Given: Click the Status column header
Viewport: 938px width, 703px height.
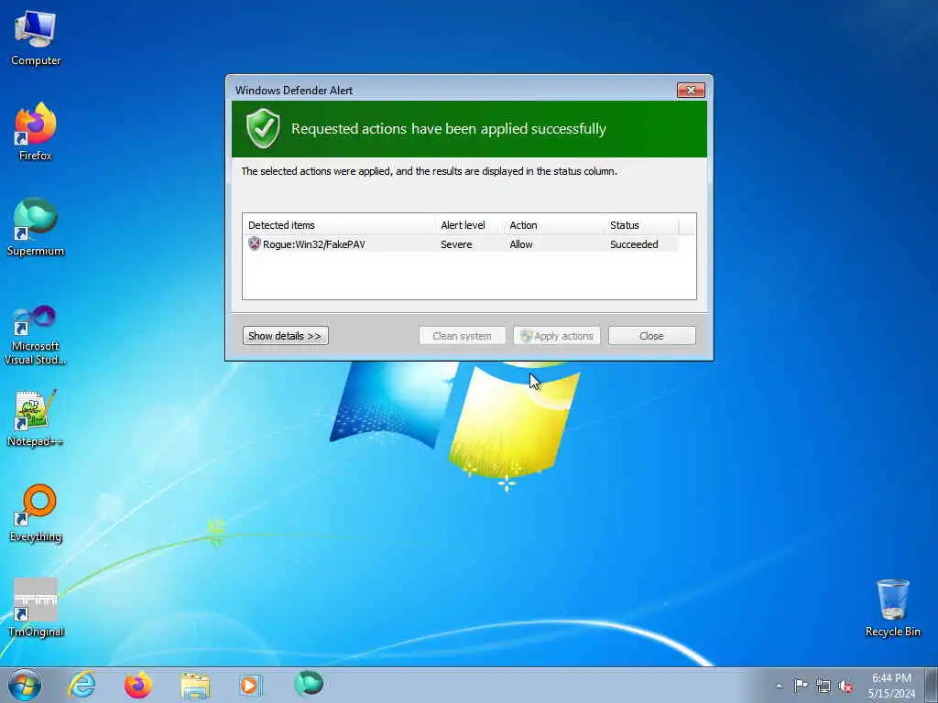Looking at the screenshot, I should pos(642,225).
